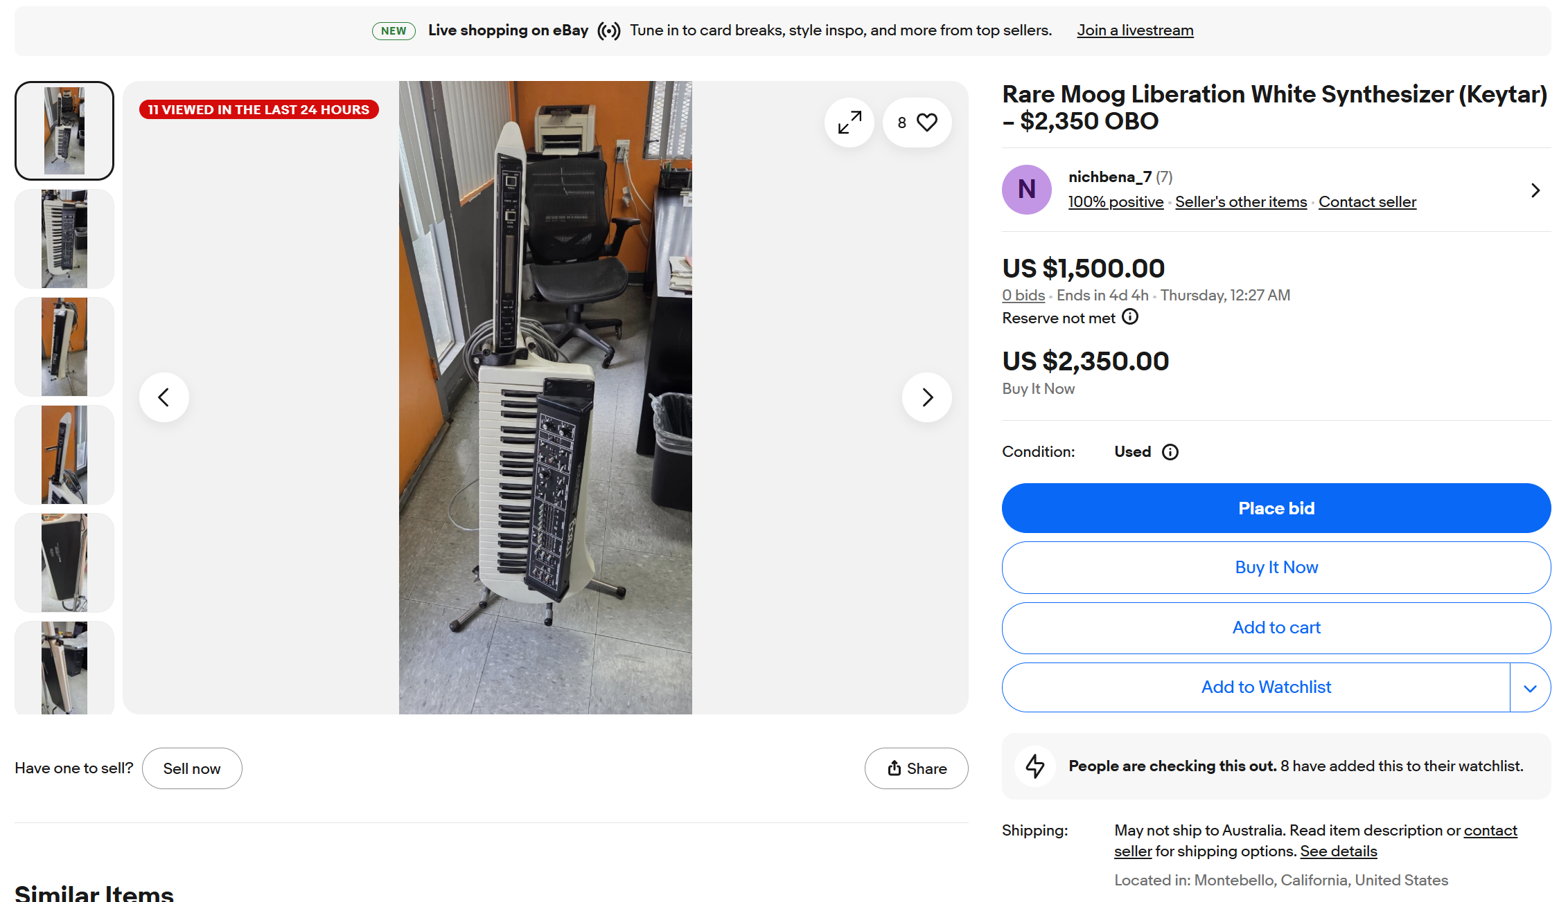
Task: Select the second thumbnail of keyboard close-up
Action: coord(64,239)
